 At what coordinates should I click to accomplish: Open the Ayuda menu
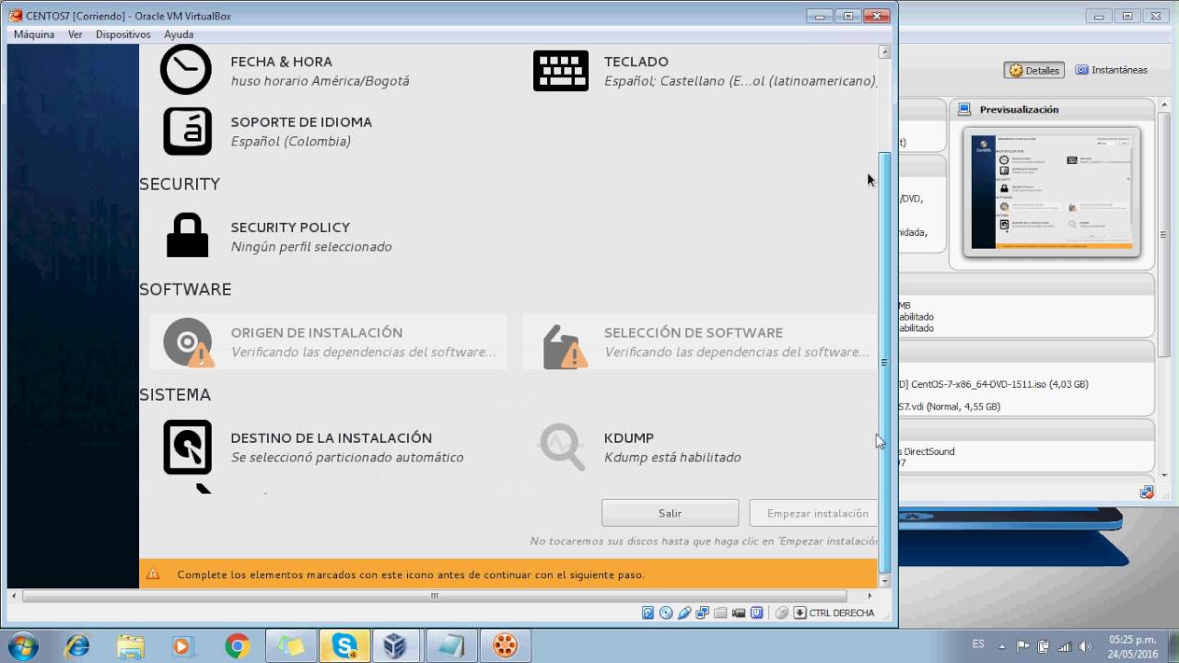[x=179, y=34]
